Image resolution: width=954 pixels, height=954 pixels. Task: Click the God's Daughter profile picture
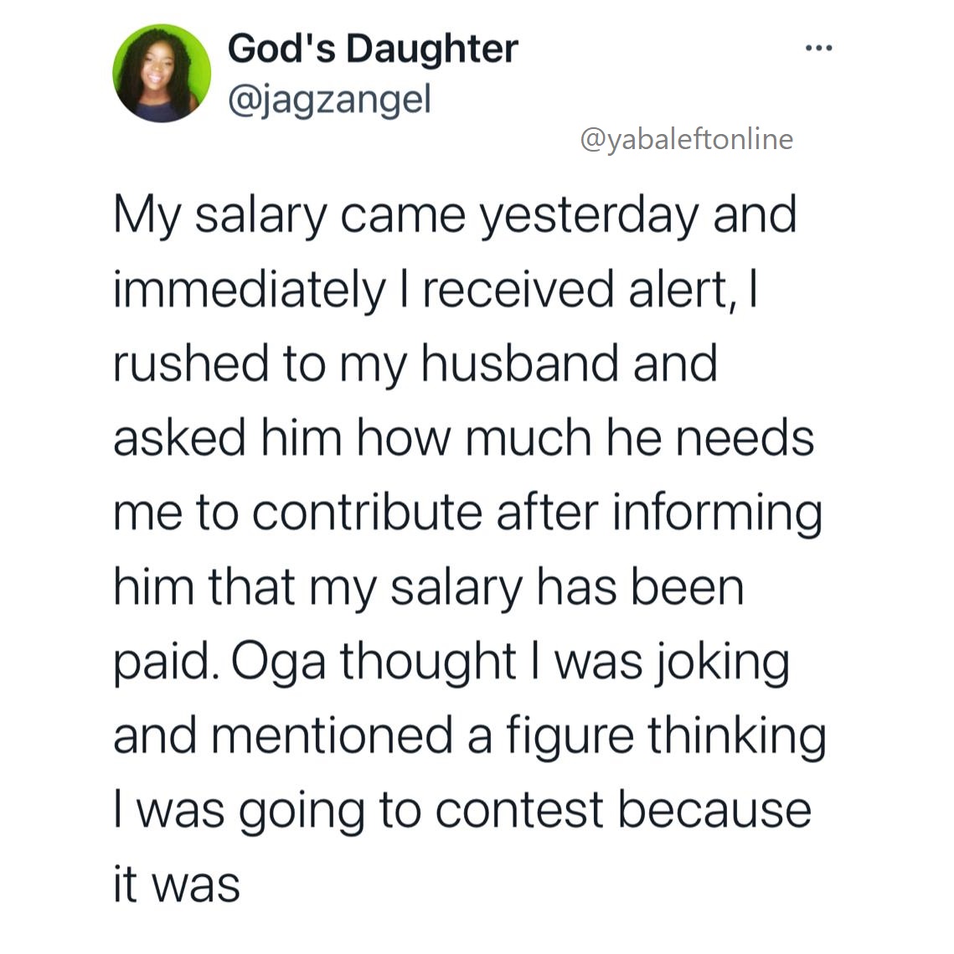(162, 74)
